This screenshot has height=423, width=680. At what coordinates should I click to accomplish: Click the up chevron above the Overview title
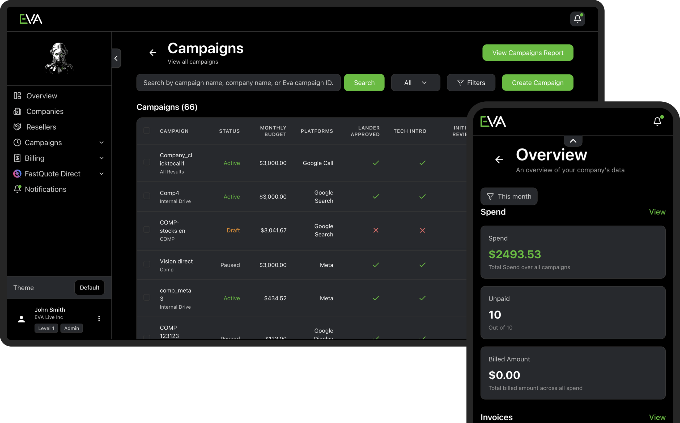(x=573, y=141)
